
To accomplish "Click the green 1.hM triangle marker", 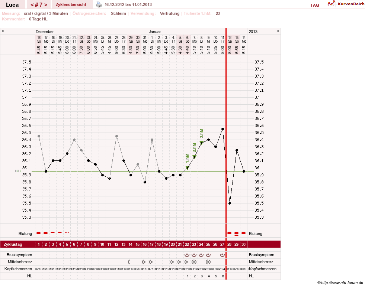I will coord(187,167).
